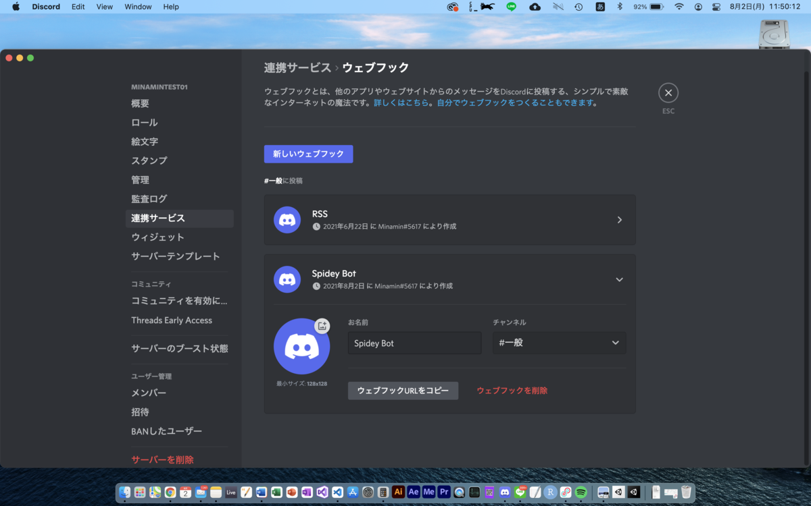Open App Store in the dock

coord(353,493)
